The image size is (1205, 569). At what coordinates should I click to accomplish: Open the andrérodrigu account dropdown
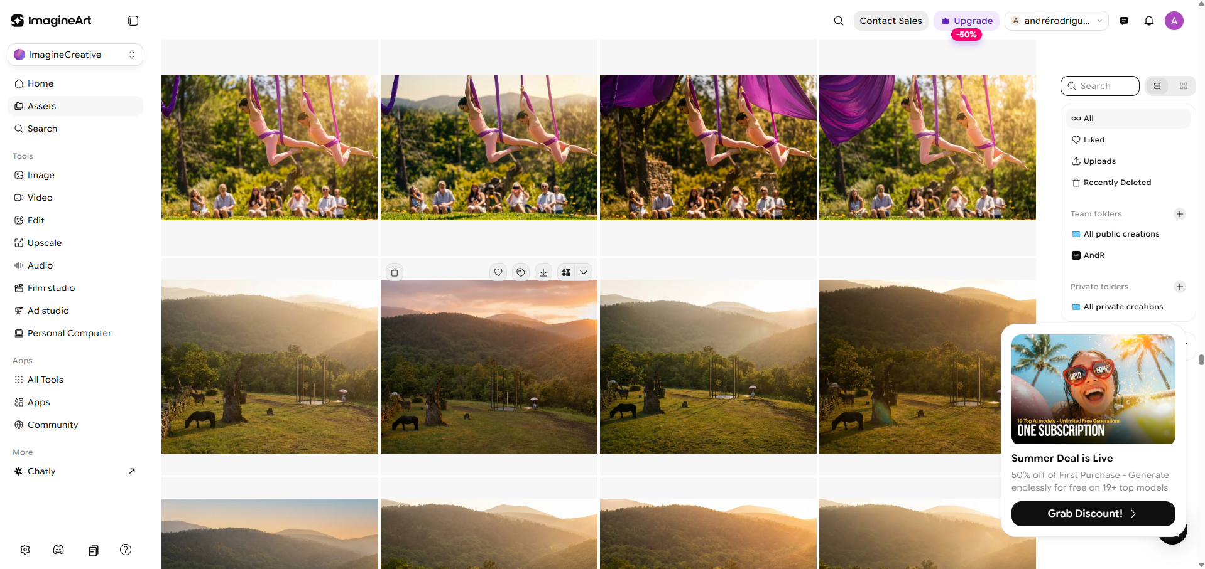pyautogui.click(x=1057, y=21)
